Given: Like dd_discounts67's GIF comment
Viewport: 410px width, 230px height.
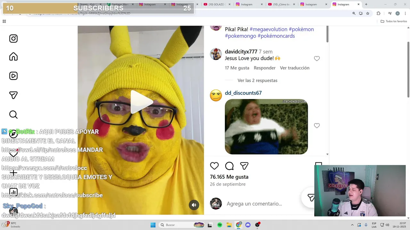Looking at the screenshot, I should [317, 126].
